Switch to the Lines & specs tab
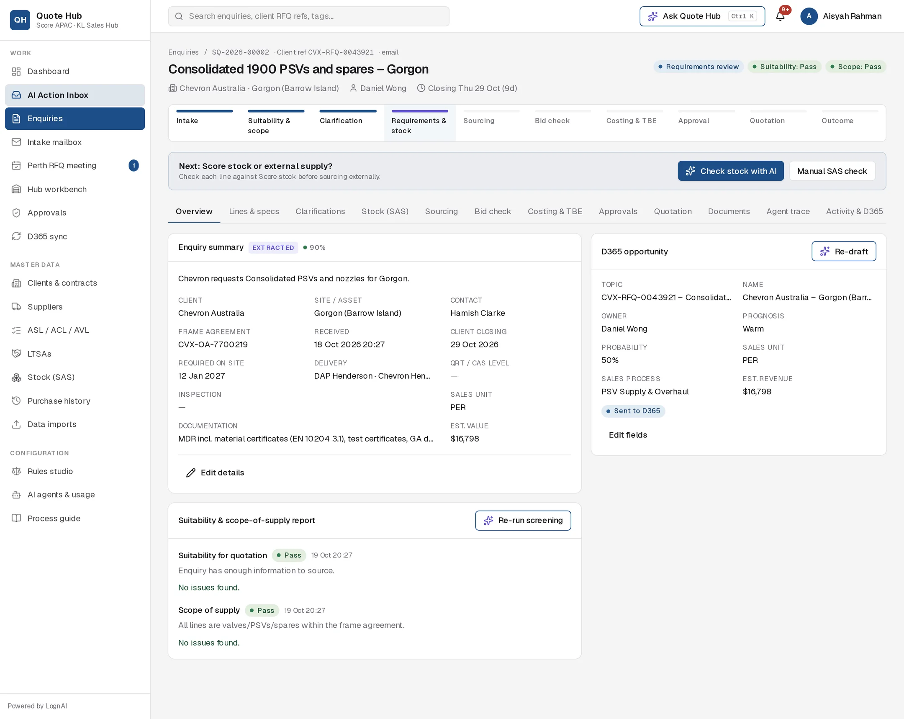The width and height of the screenshot is (904, 719). 254,211
